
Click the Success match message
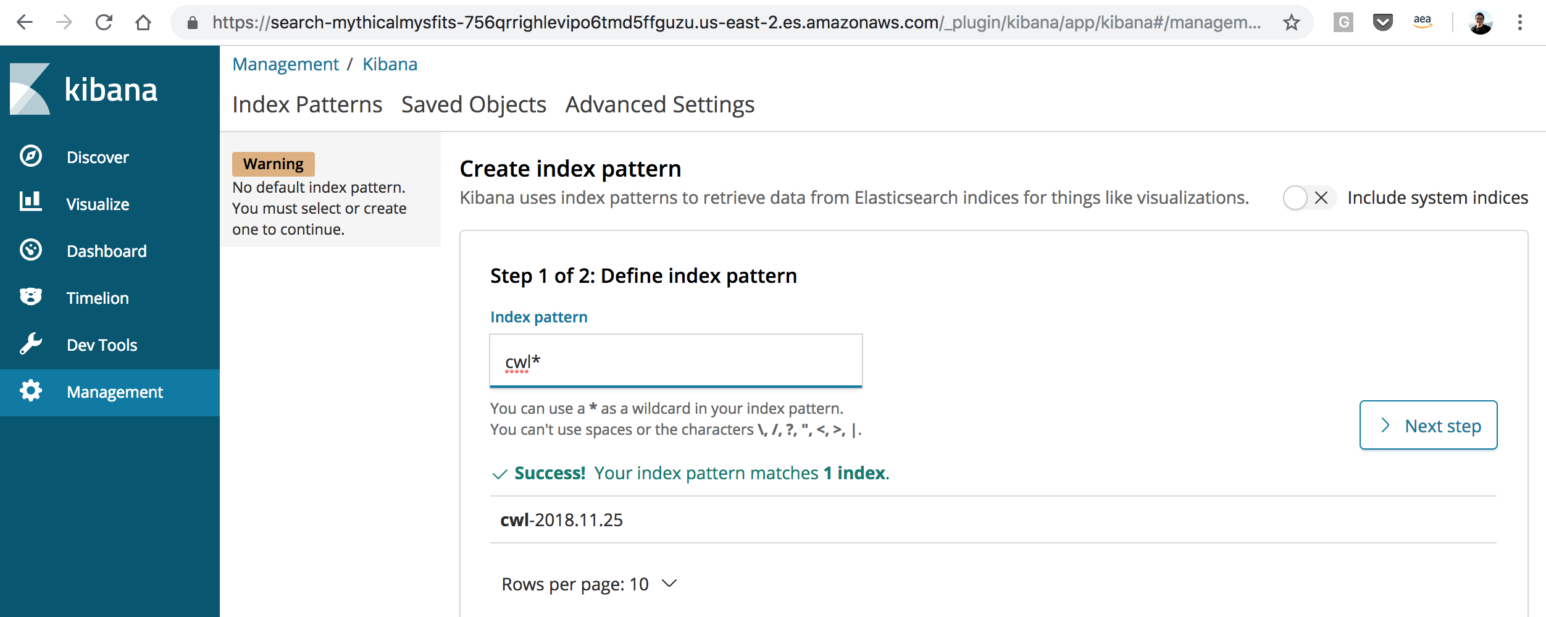pyautogui.click(x=690, y=473)
